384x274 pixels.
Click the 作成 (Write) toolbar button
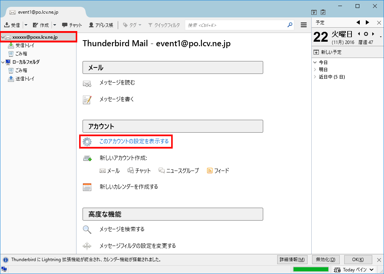[41, 25]
